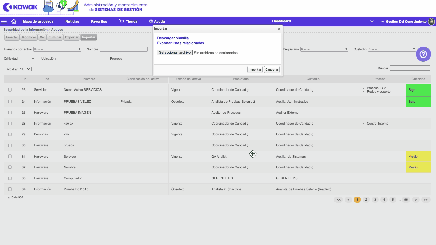Open the Ayuda menu

click(x=157, y=21)
